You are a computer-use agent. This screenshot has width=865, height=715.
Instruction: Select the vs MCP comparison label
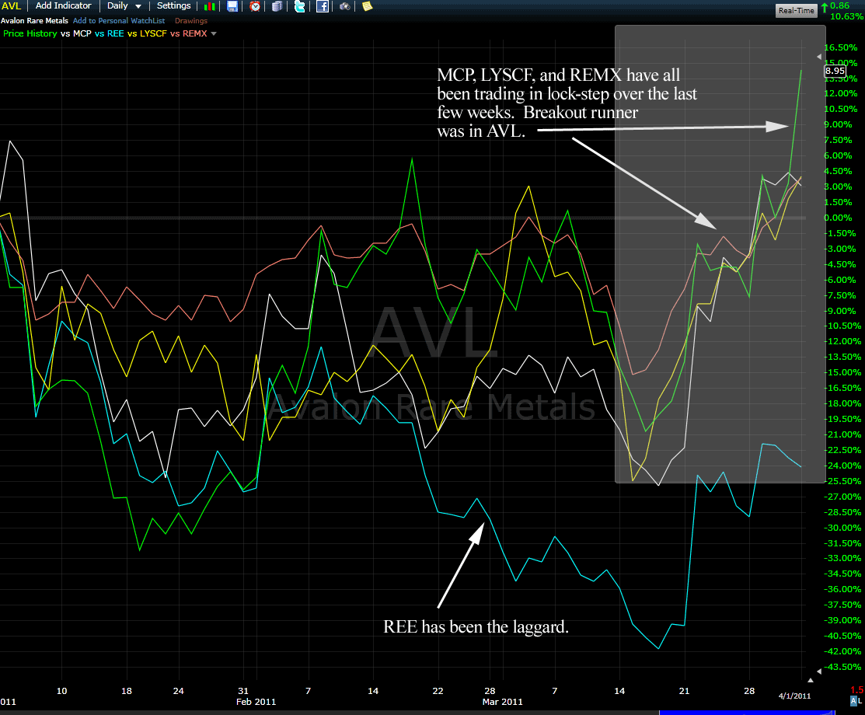pyautogui.click(x=76, y=33)
